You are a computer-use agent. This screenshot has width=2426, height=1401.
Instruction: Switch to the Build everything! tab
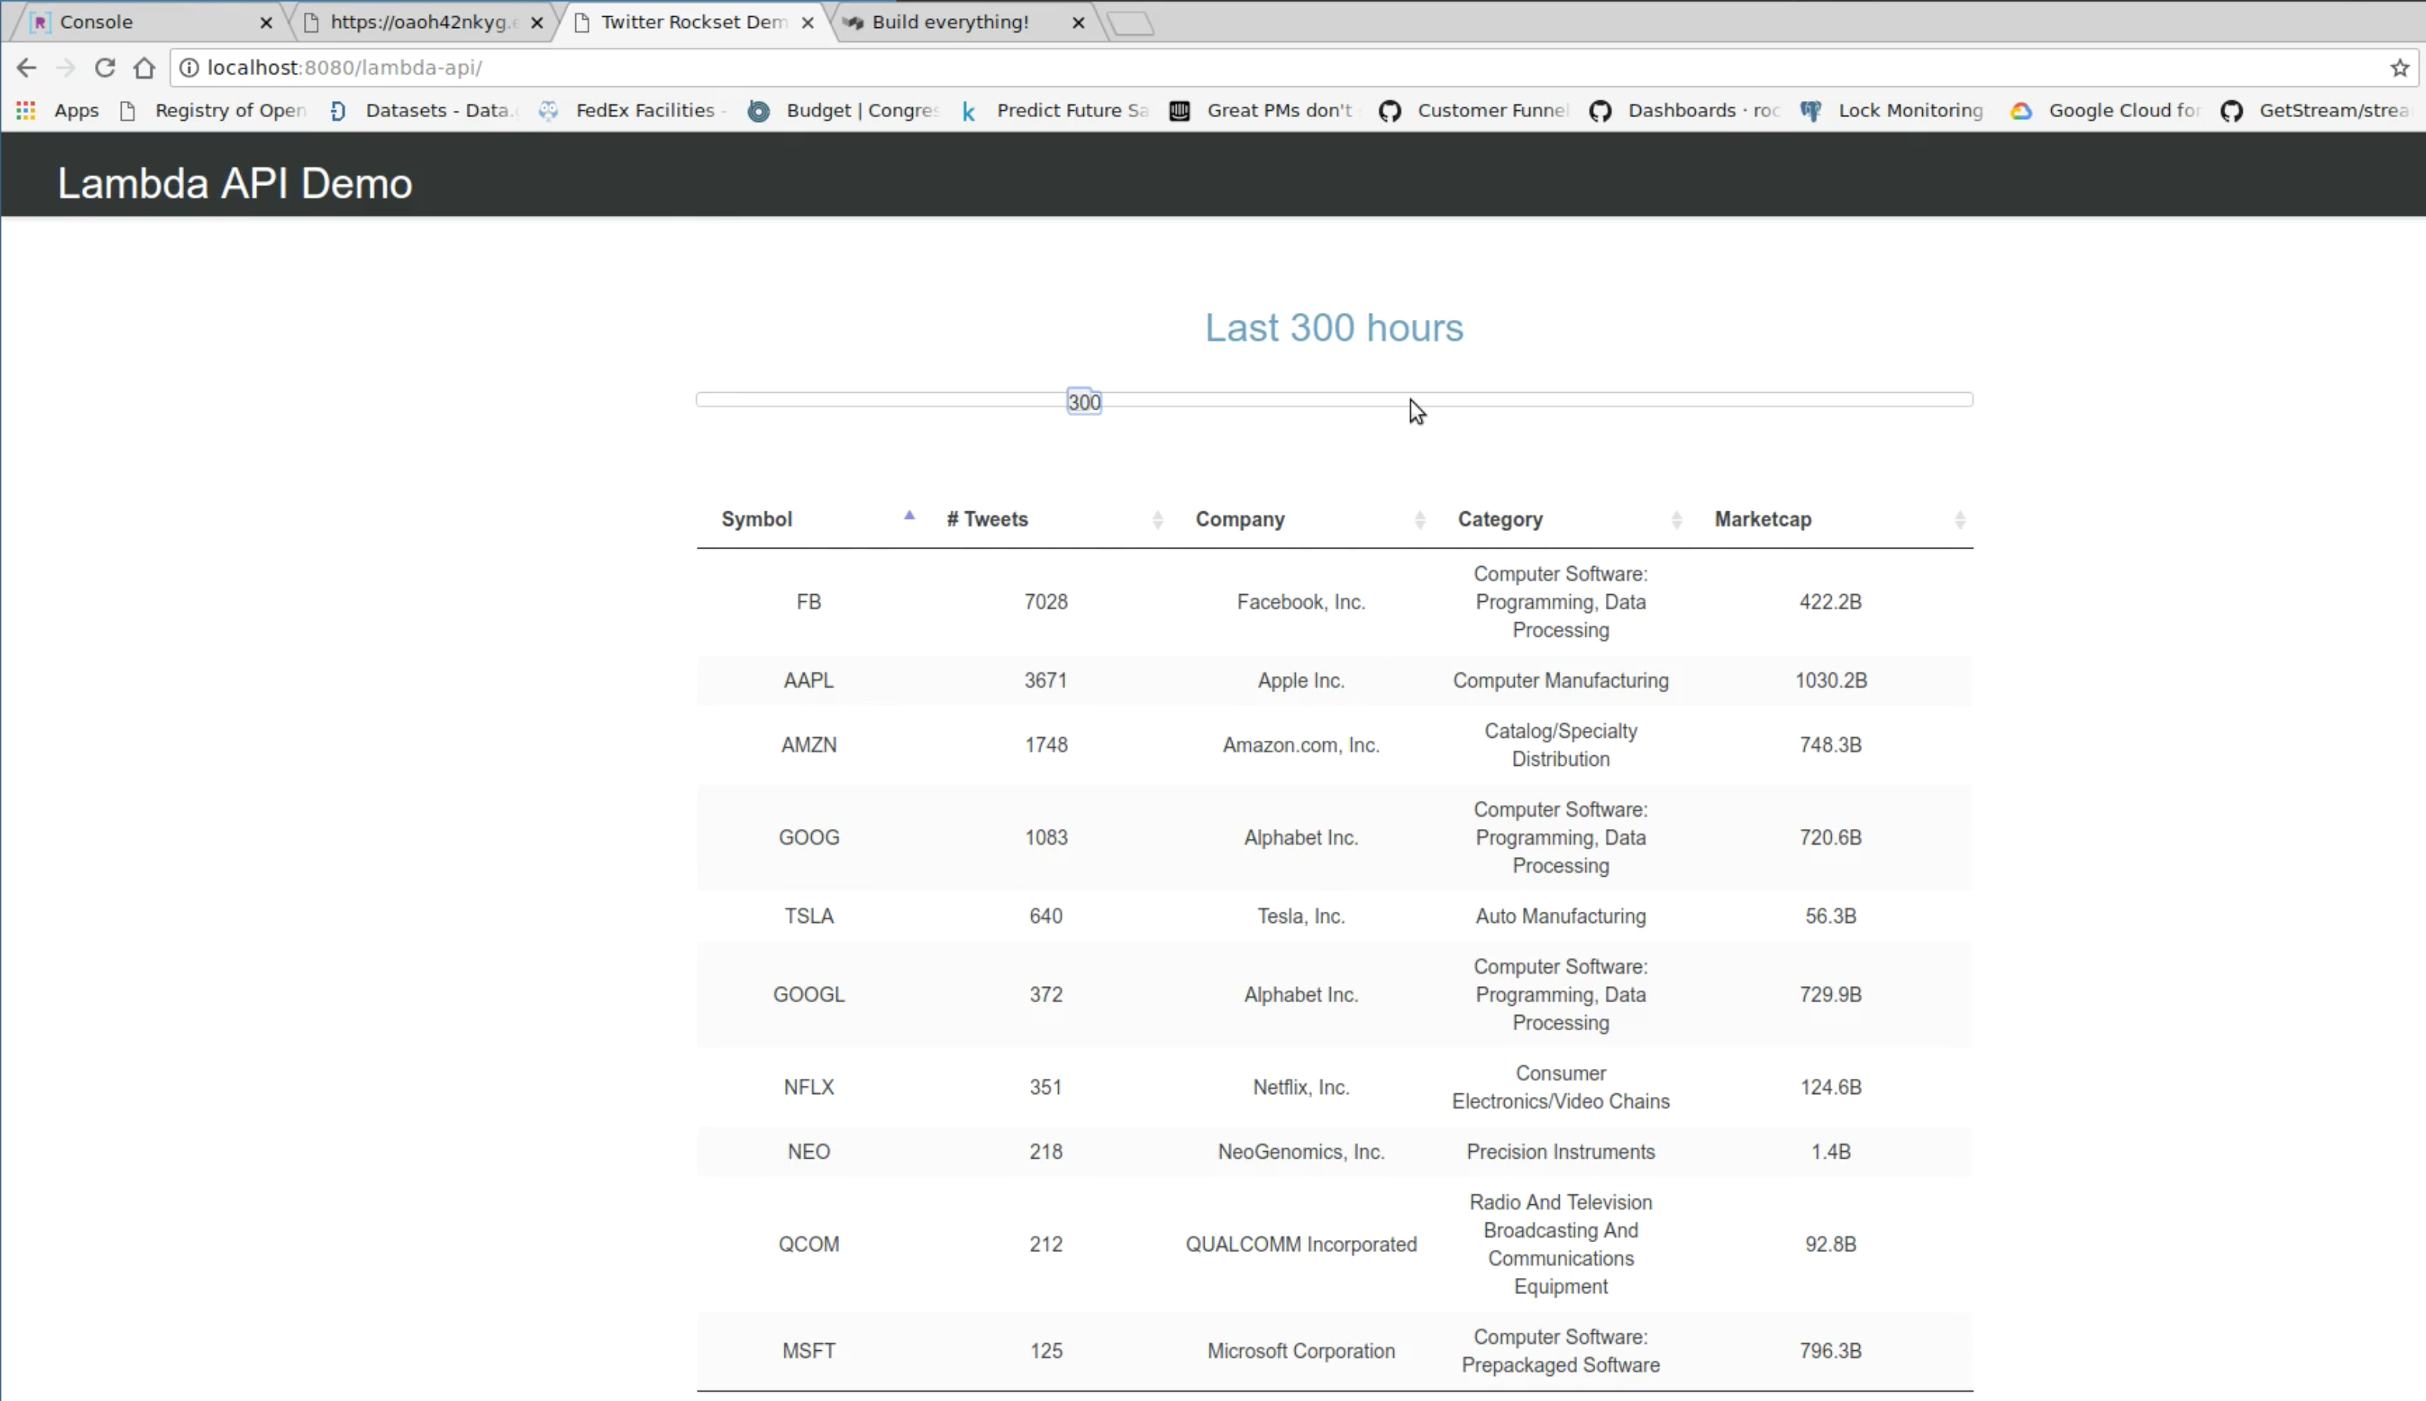(x=949, y=22)
